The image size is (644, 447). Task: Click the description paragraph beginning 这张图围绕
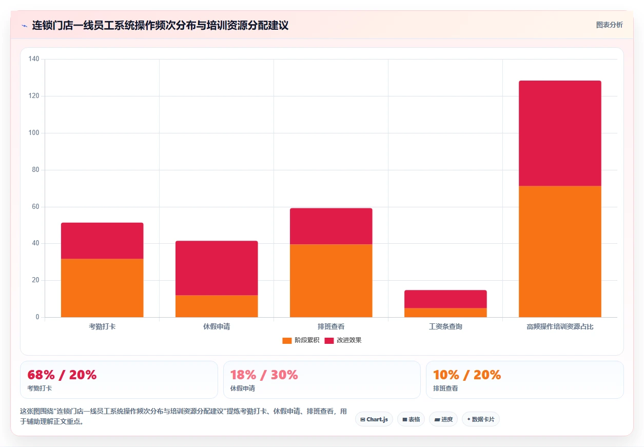(184, 417)
